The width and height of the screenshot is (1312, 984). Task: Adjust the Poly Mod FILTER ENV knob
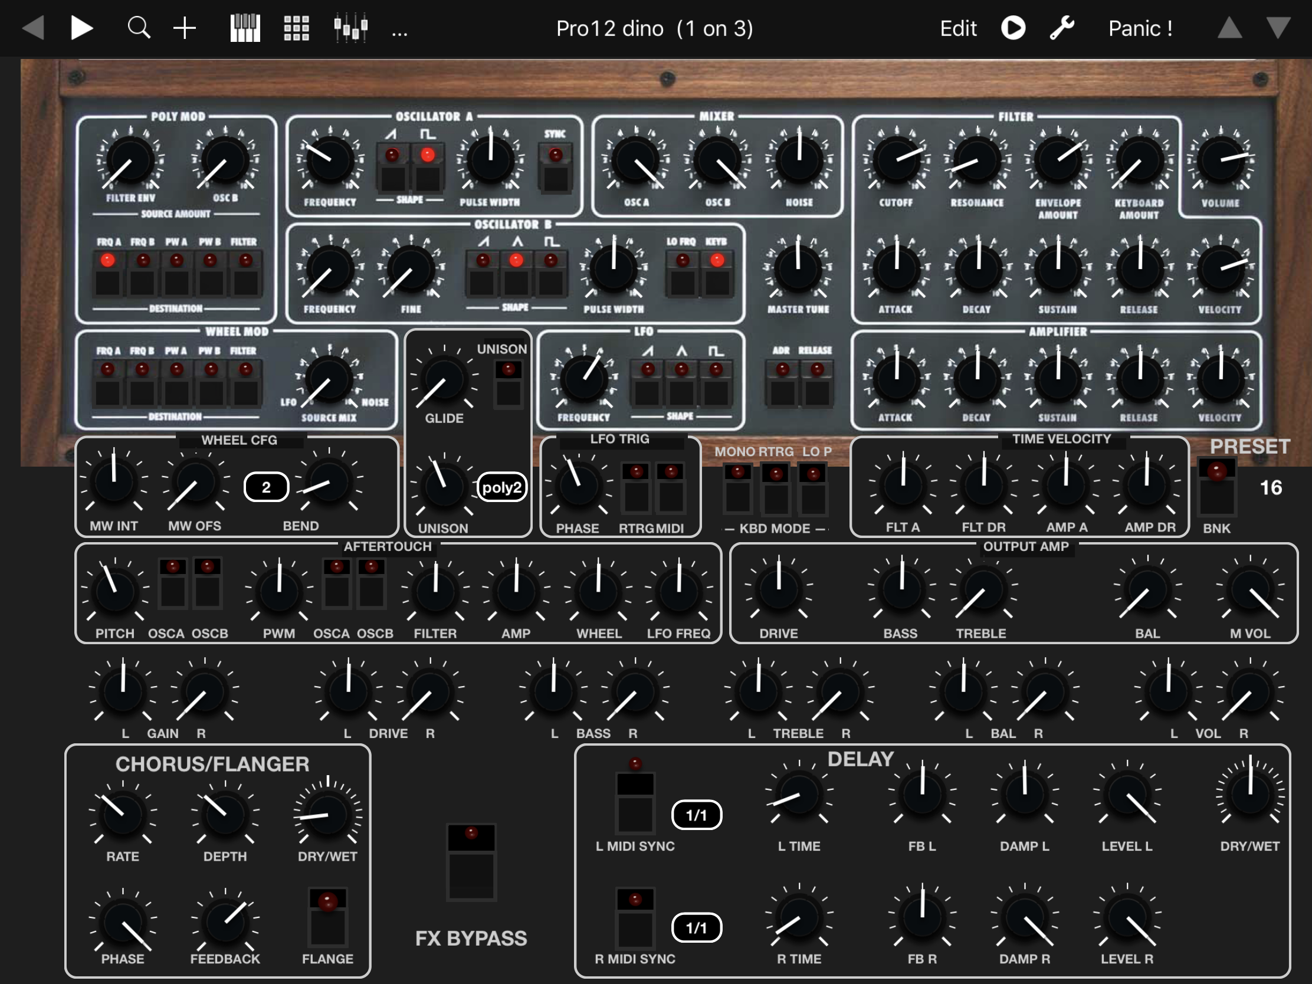point(130,159)
